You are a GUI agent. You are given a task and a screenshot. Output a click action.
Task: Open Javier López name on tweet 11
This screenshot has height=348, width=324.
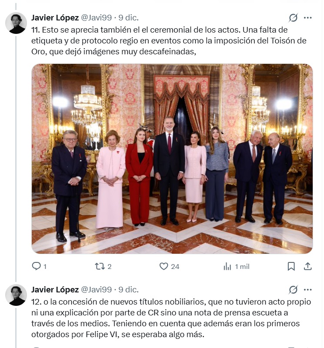click(55, 18)
